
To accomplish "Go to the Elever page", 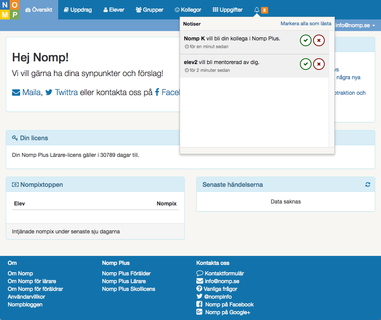I will tap(114, 10).
